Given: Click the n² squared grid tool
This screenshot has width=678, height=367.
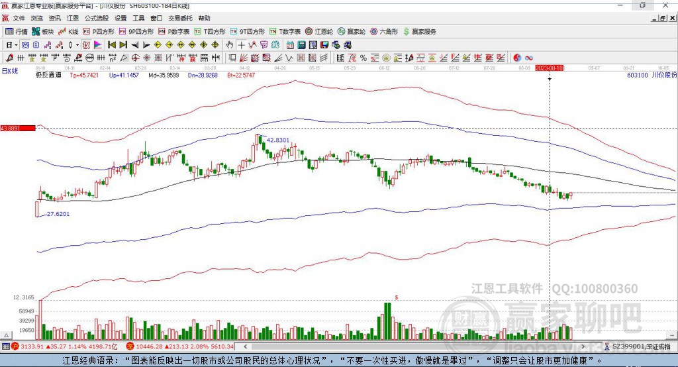Looking at the screenshot, I should click(113, 58).
